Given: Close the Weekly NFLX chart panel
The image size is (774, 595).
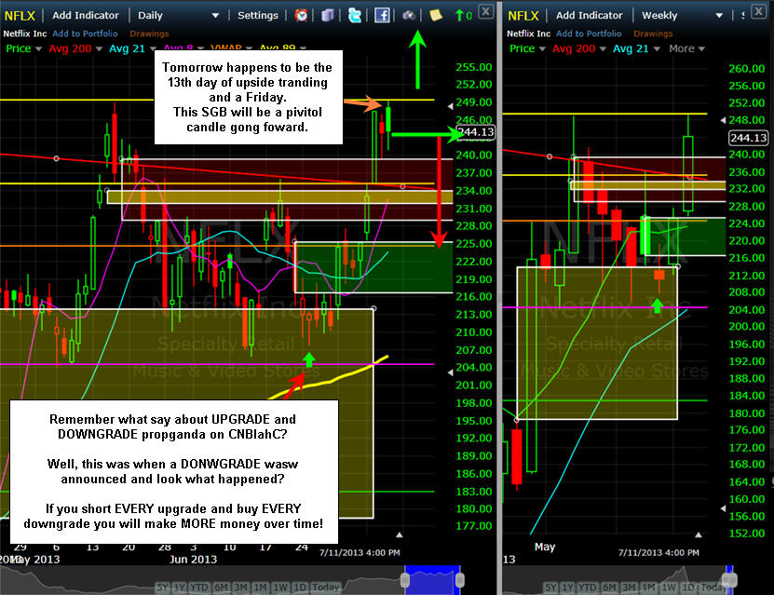Looking at the screenshot, I should click(x=759, y=11).
